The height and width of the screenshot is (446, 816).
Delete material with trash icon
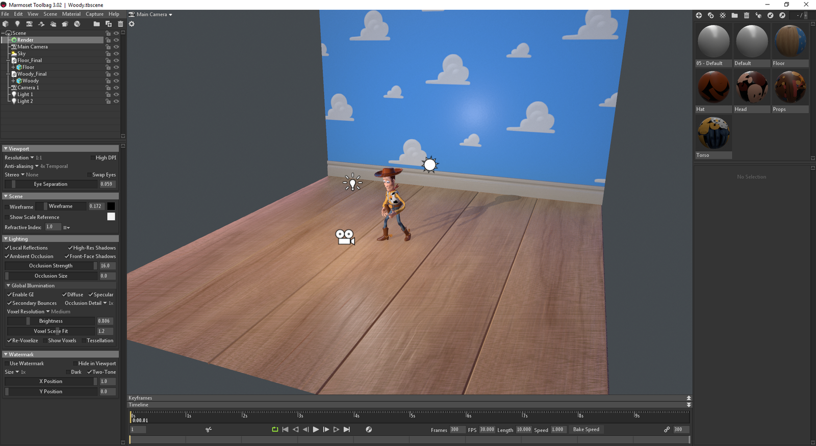[747, 15]
